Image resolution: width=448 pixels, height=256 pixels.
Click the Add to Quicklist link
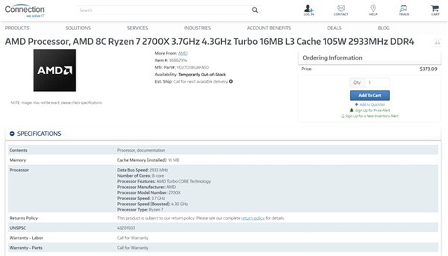pyautogui.click(x=370, y=104)
